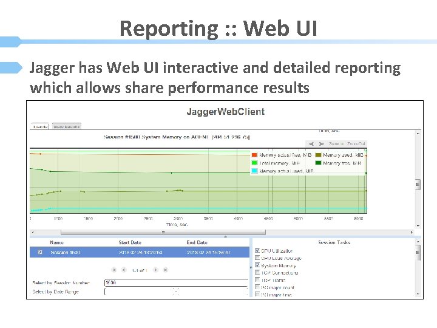437x328 pixels.
Task: Toggle the System Memory checkbox
Action: click(x=257, y=265)
